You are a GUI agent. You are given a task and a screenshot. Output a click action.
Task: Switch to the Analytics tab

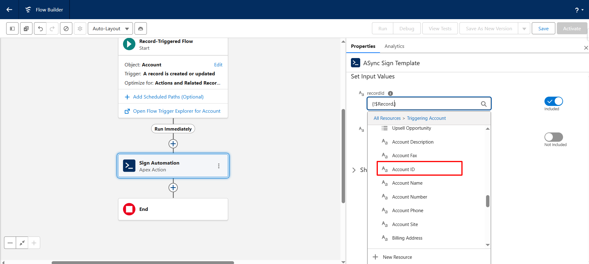click(x=394, y=46)
